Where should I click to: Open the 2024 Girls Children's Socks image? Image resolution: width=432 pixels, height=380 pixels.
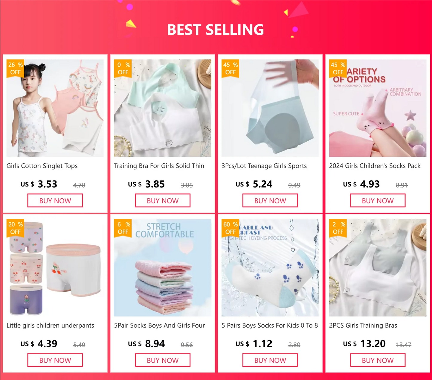tap(378, 108)
